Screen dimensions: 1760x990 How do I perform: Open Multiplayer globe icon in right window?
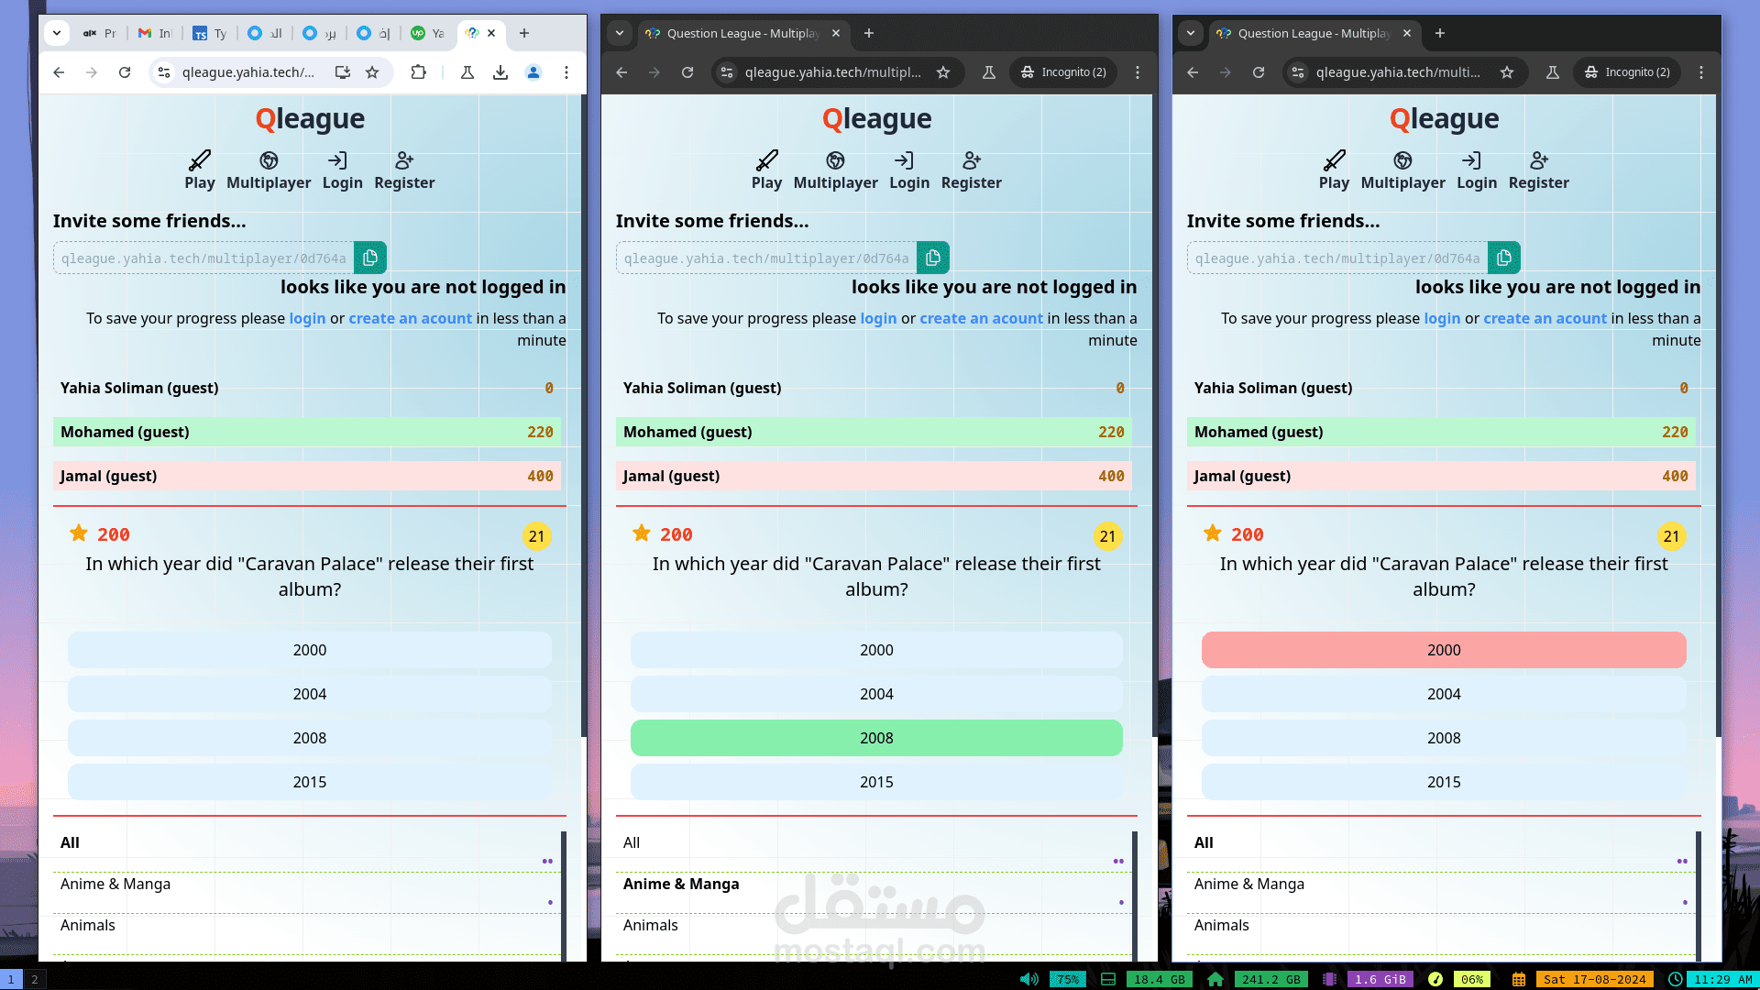[x=1402, y=161]
